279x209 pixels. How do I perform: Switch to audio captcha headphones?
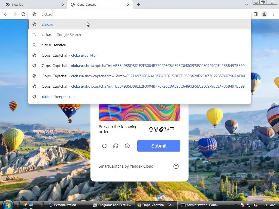coord(116,146)
